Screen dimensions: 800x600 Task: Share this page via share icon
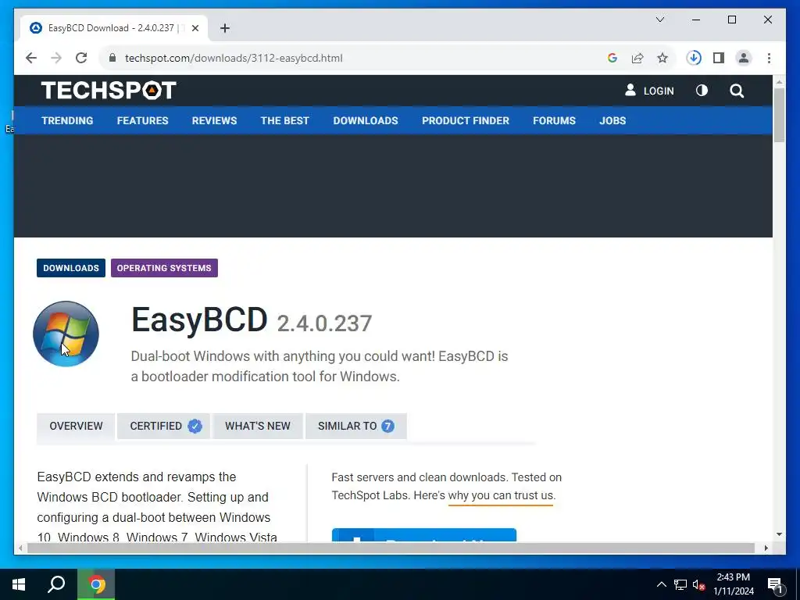[637, 58]
